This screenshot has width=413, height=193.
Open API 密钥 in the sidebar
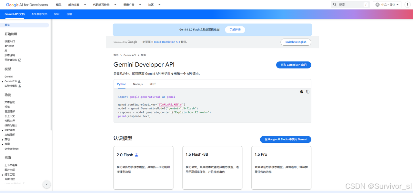click(9, 46)
